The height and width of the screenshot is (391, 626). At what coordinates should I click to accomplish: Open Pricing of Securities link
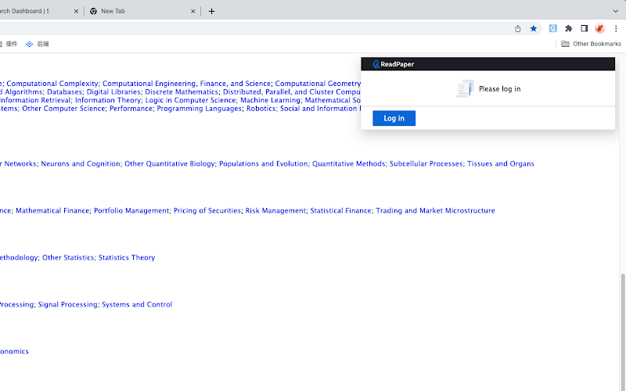pos(207,210)
